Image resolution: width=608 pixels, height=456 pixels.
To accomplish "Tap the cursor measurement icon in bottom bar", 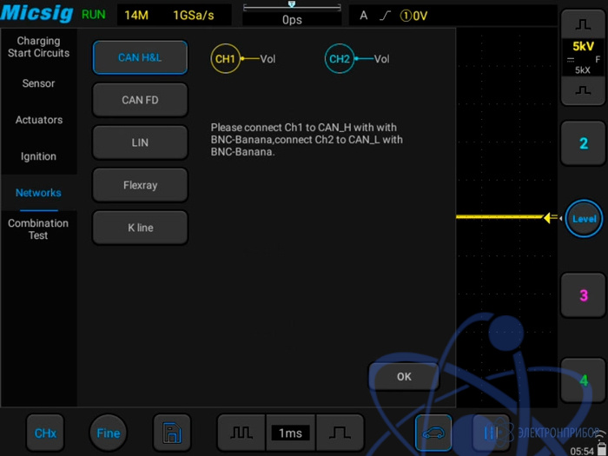I will 491,433.
